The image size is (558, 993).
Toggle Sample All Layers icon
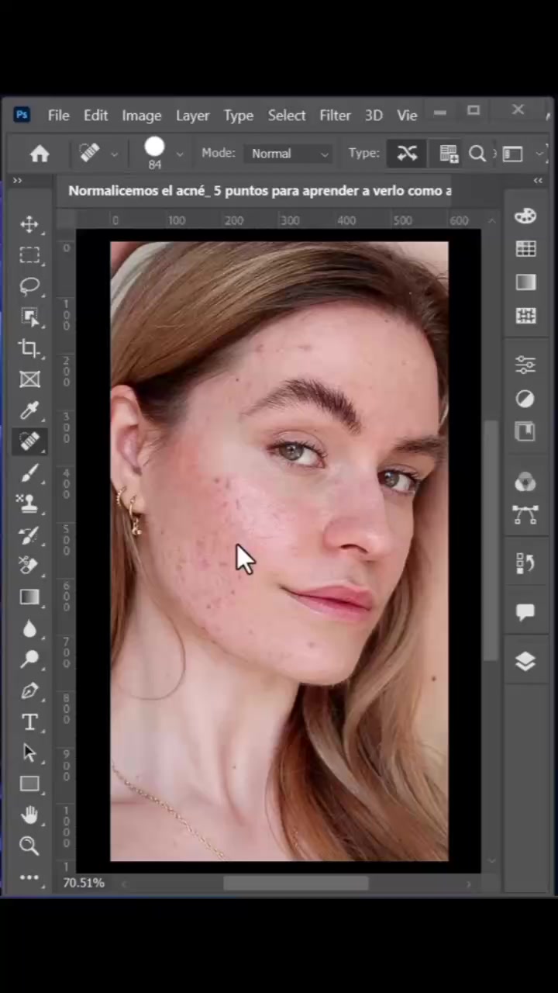click(449, 154)
